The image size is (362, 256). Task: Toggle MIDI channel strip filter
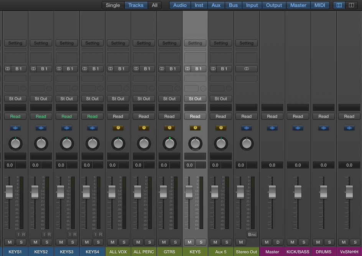tap(320, 5)
